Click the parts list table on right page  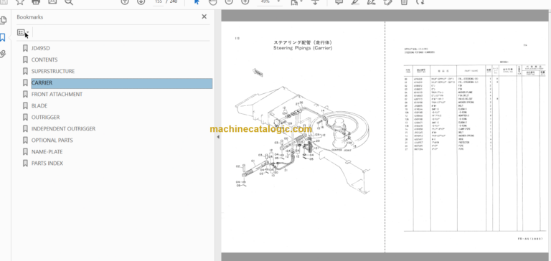tap(475, 148)
